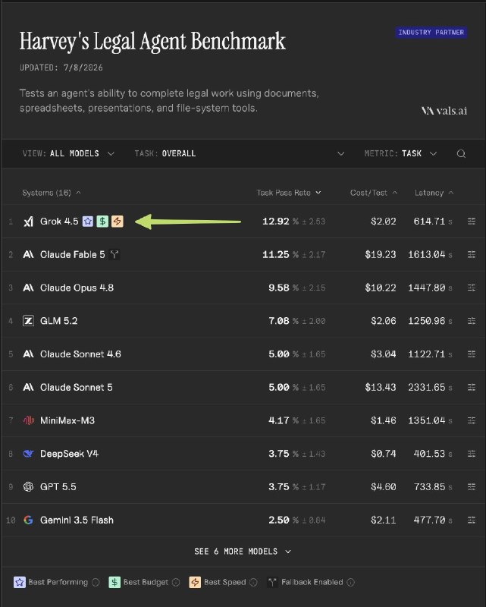Sort by Systems (16) column header
Screen dimensions: 486x607
[x=52, y=193]
